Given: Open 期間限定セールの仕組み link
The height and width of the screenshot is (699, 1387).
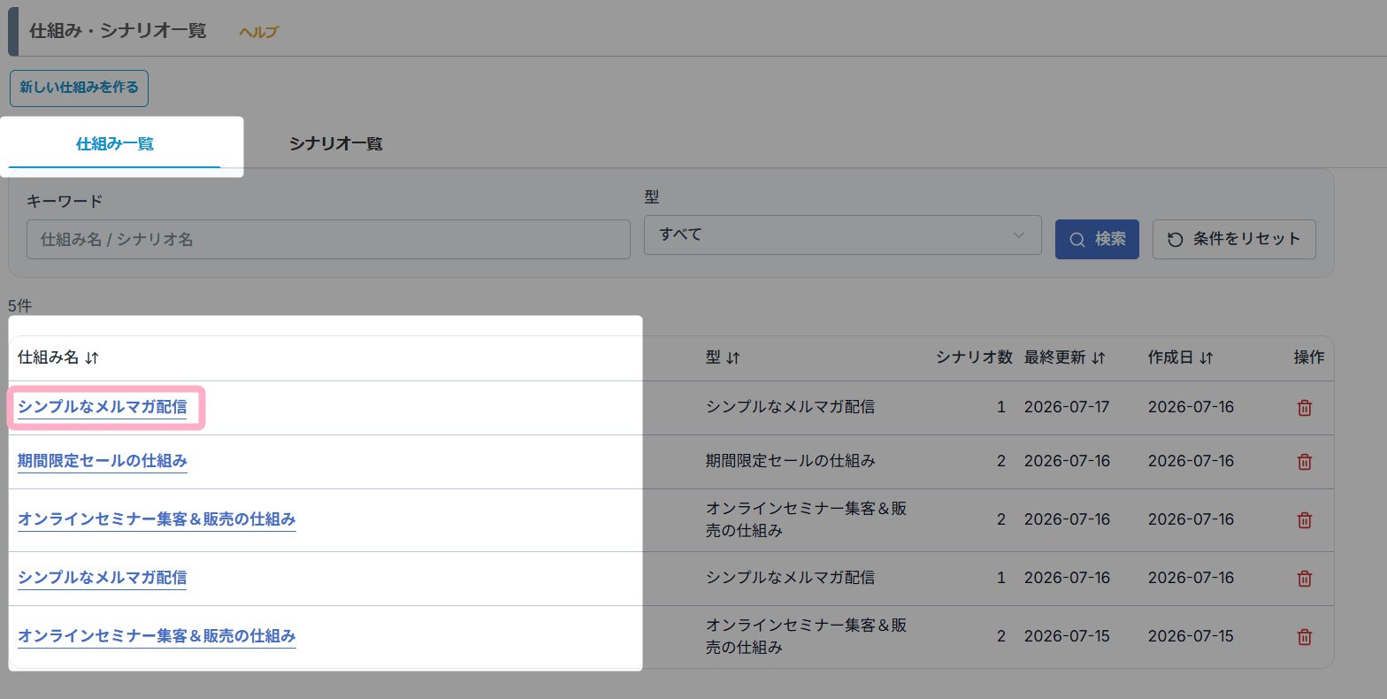Looking at the screenshot, I should tap(103, 461).
